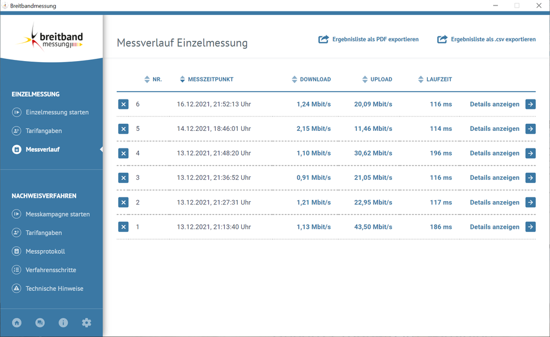550x337 pixels.
Task: Click play icon beside Einzelmessung starten
Action: click(x=17, y=112)
